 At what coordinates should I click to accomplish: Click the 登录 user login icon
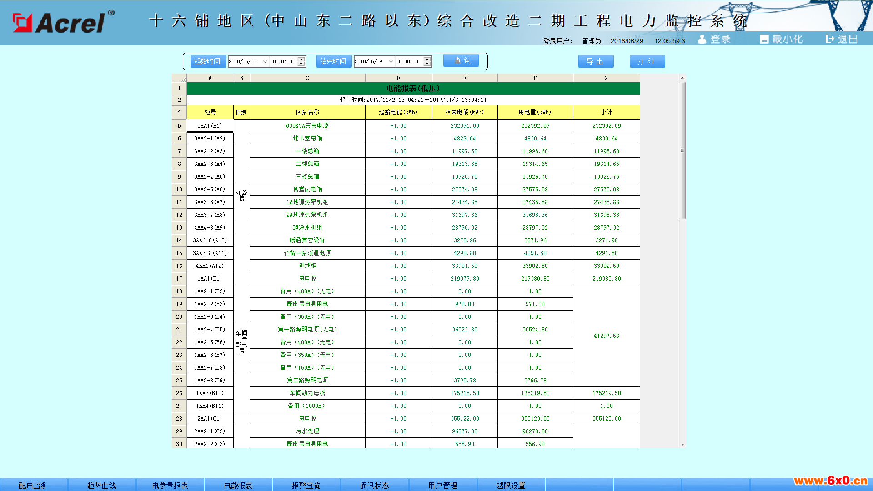click(x=702, y=39)
